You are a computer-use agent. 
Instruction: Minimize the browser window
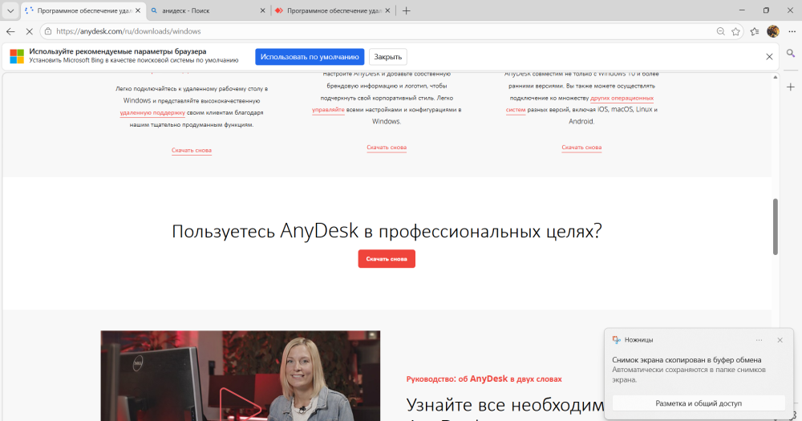(742, 10)
